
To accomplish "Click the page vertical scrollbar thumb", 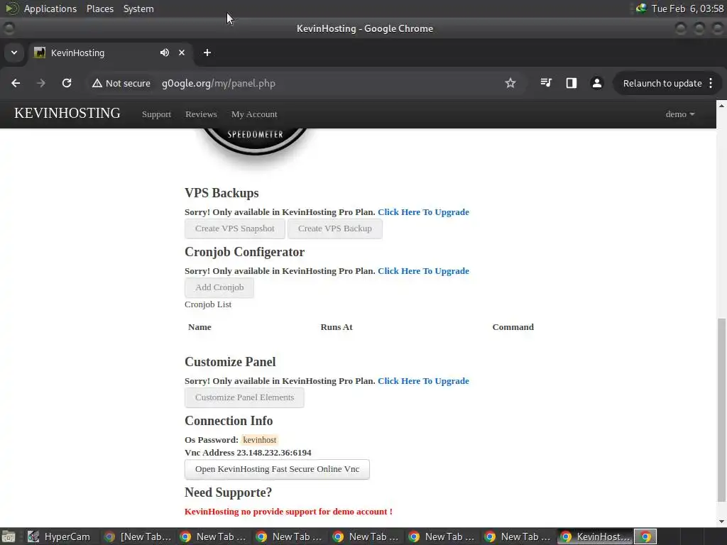I will 721,410.
